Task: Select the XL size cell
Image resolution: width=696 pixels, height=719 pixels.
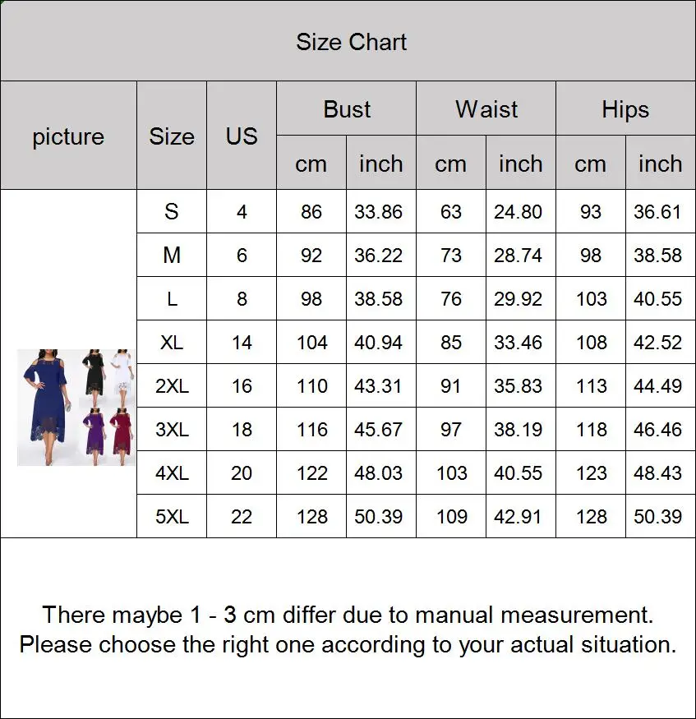Action: (172, 342)
